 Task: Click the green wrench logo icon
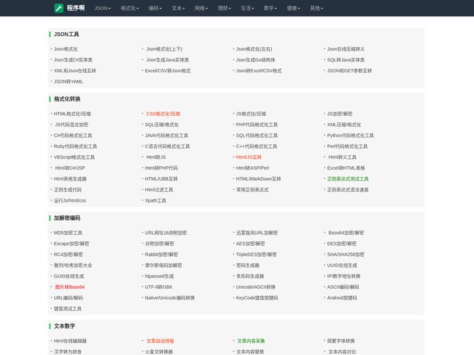point(59,8)
